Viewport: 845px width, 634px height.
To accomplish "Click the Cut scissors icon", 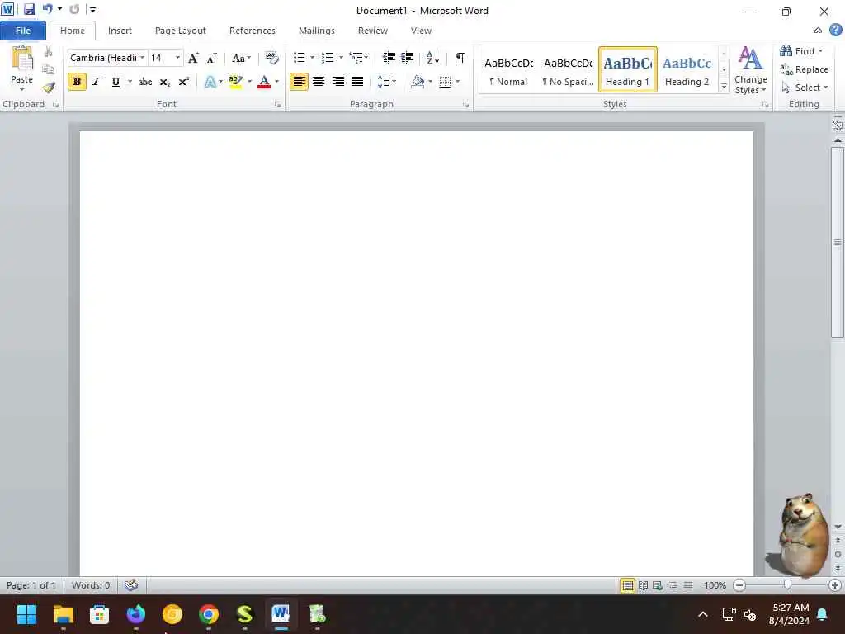I will pyautogui.click(x=48, y=52).
